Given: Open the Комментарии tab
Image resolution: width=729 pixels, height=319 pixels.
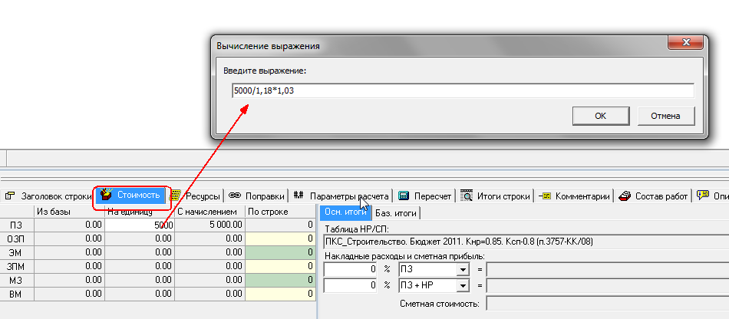Looking at the screenshot, I should (x=574, y=196).
